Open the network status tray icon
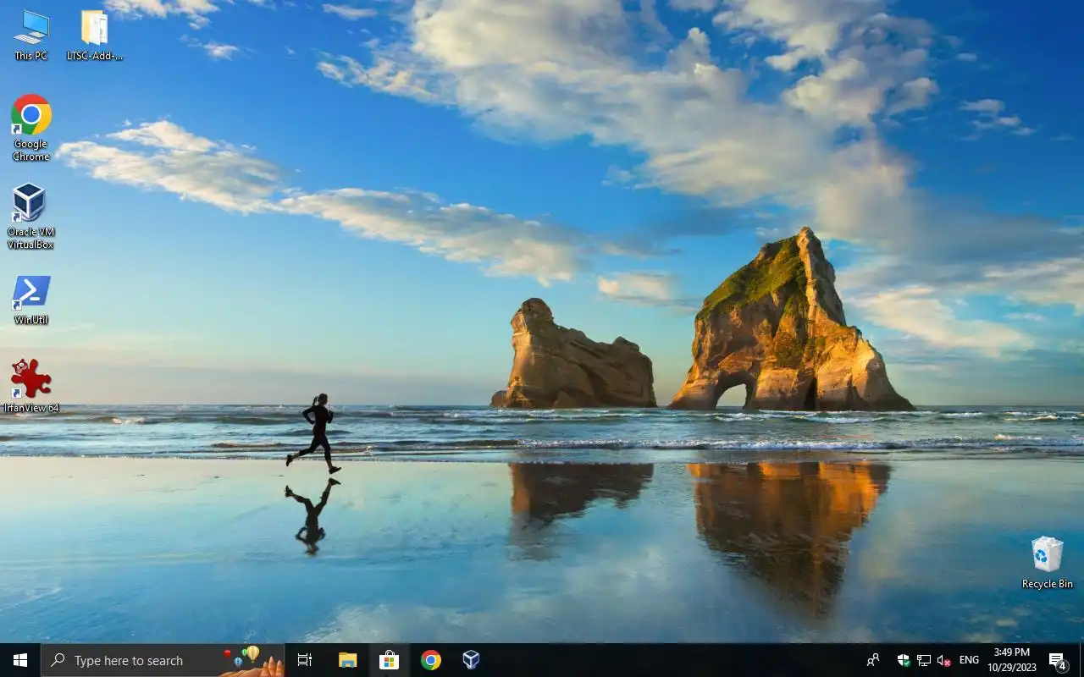1084x677 pixels. pyautogui.click(x=924, y=660)
